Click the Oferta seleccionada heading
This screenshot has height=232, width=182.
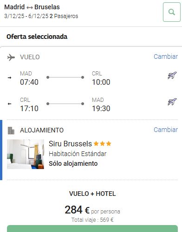37,37
